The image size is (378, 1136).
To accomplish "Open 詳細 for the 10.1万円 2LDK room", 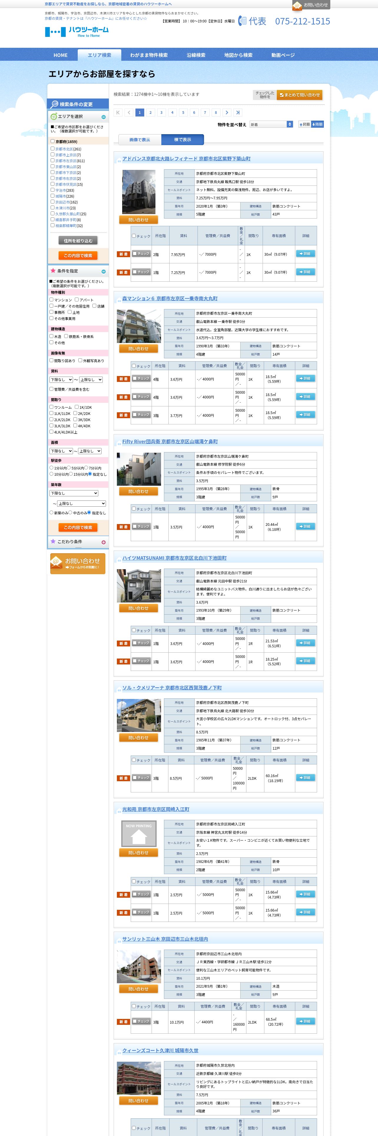I will click(306, 1021).
